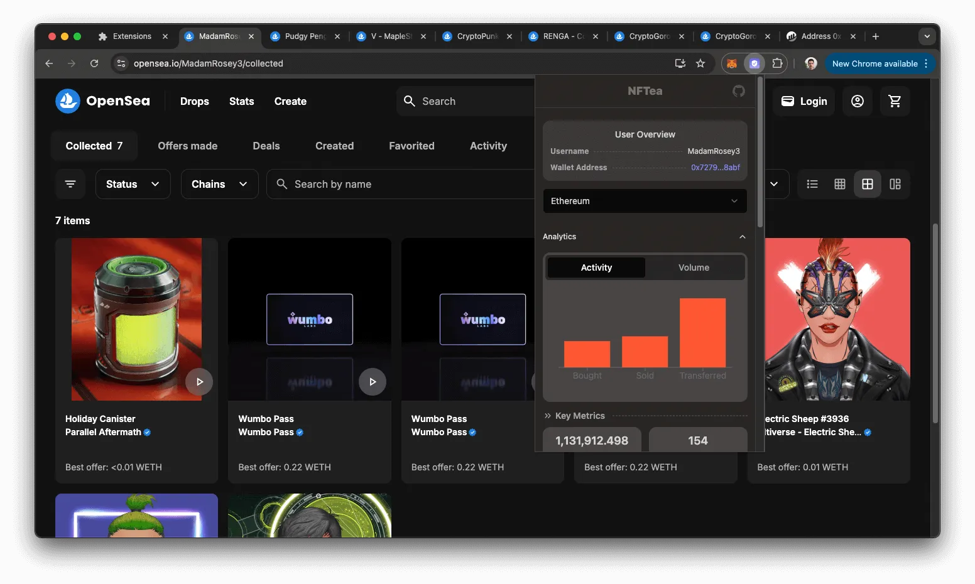Open Create in the navigation
The image size is (975, 584).
coord(290,101)
